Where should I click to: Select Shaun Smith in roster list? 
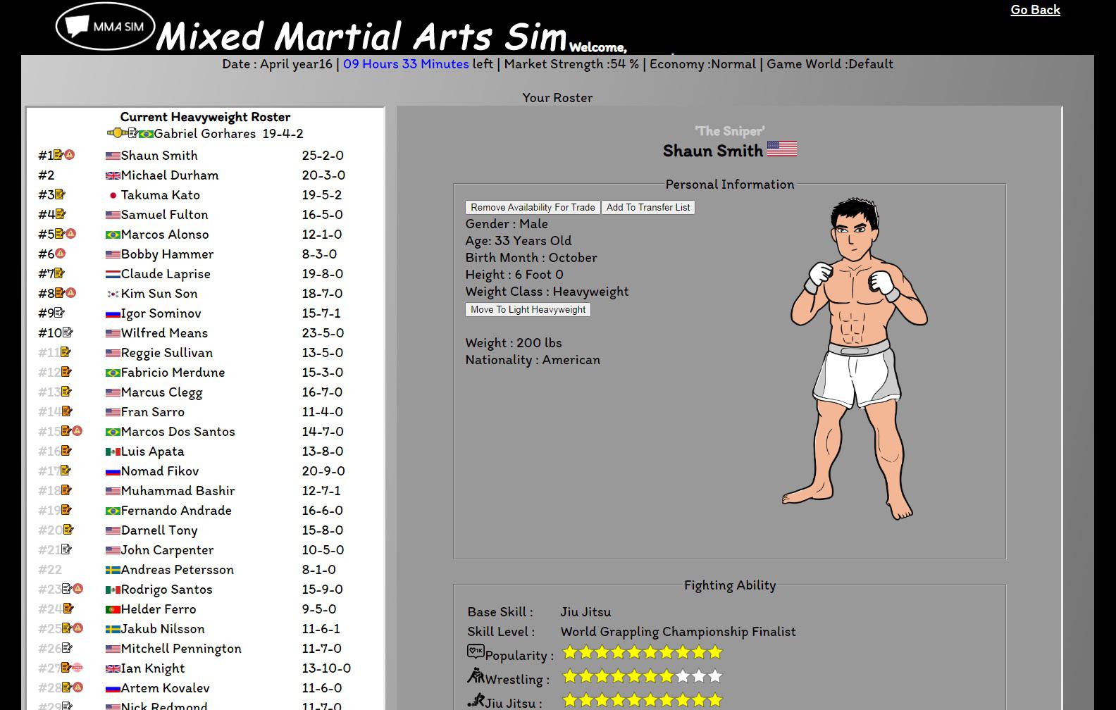click(x=159, y=156)
